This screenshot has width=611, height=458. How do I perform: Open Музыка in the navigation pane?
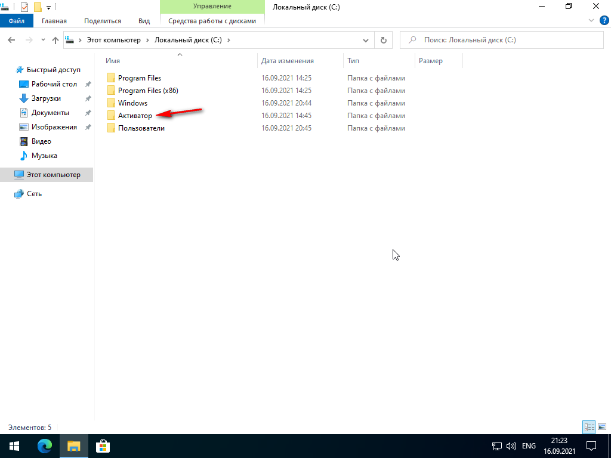tap(44, 156)
